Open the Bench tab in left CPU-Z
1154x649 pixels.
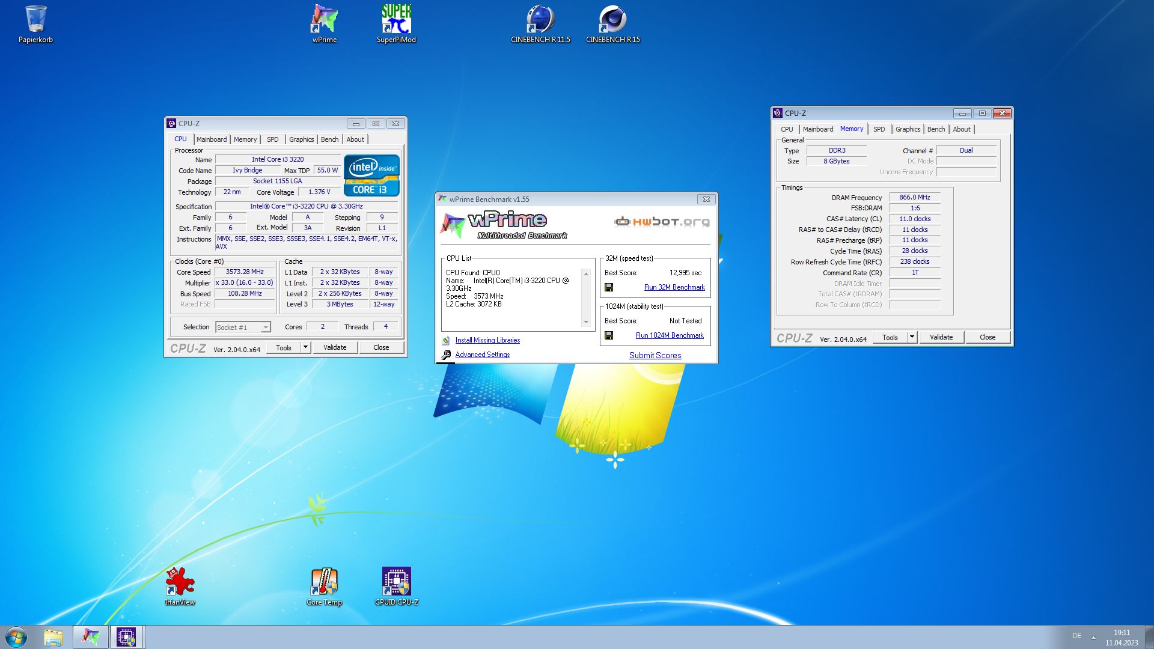pyautogui.click(x=329, y=139)
